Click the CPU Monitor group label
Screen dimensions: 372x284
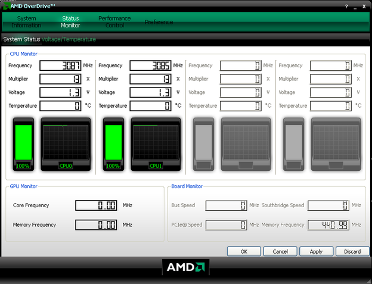point(23,54)
